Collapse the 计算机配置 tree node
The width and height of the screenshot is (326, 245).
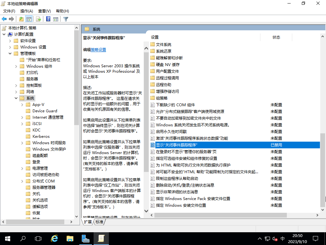tap(4, 34)
